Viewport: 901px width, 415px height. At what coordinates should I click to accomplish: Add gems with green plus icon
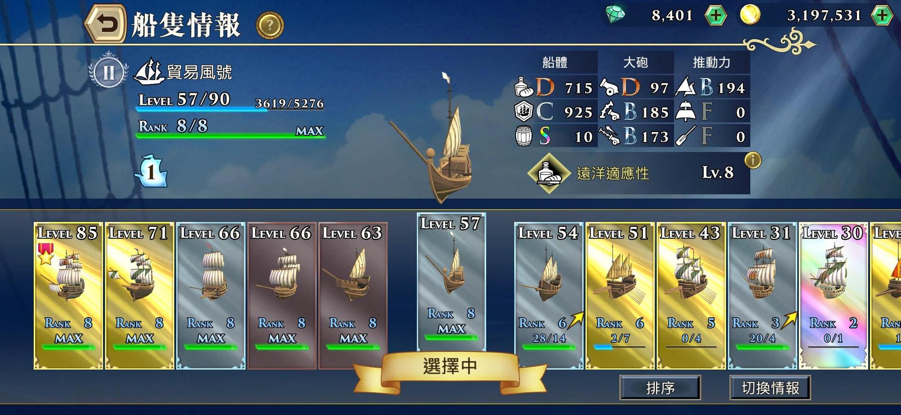coord(716,15)
